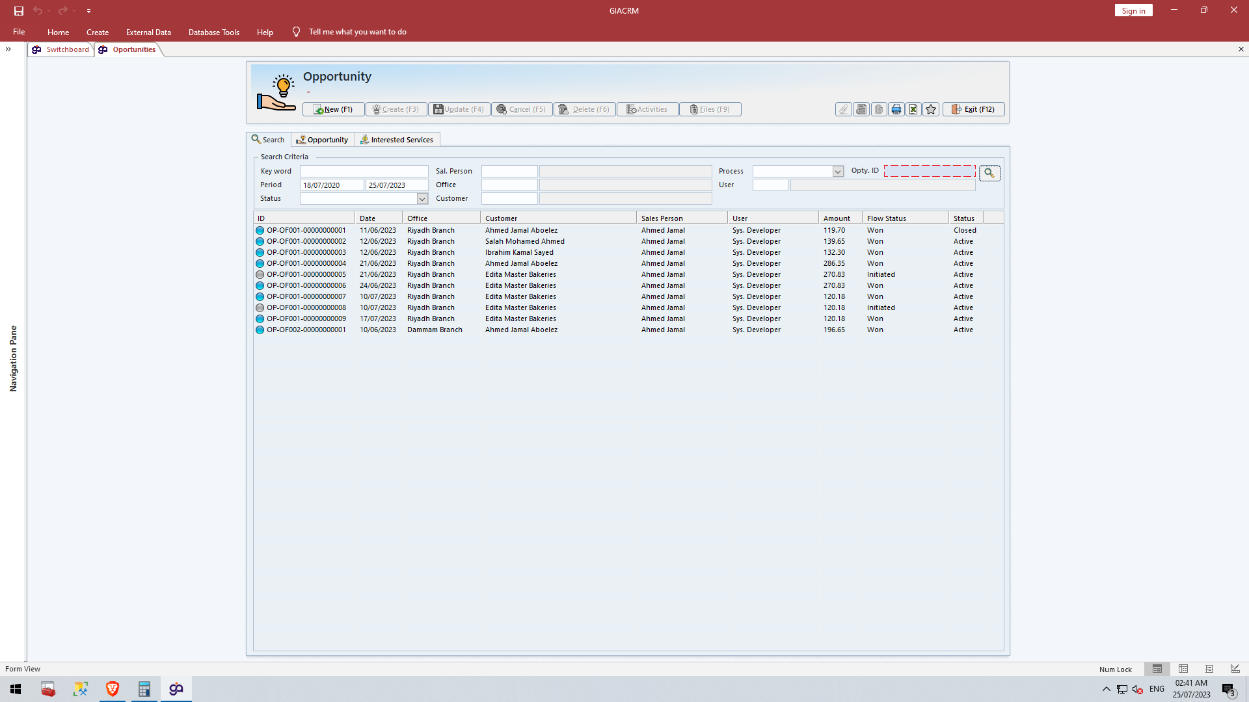Viewport: 1249px width, 702px height.
Task: Open the Database Tools ribbon tab
Action: click(x=213, y=32)
